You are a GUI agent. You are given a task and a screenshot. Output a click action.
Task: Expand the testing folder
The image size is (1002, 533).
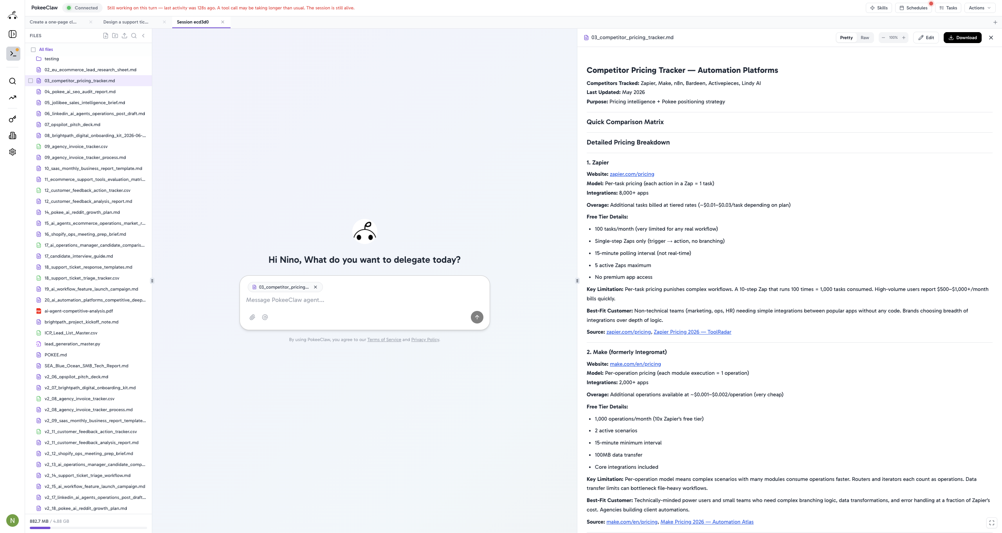51,59
